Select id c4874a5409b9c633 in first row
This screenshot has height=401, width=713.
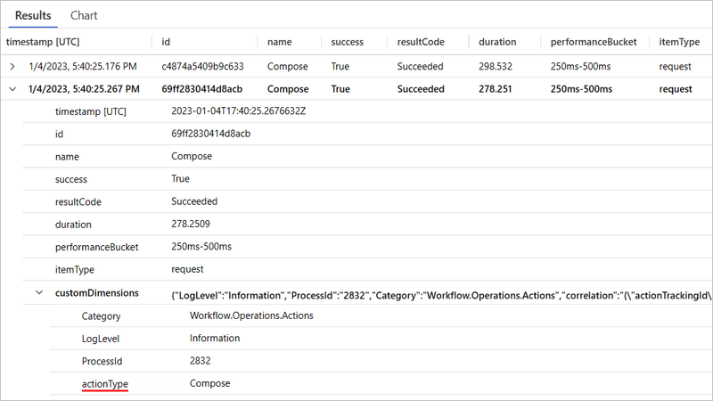point(203,66)
